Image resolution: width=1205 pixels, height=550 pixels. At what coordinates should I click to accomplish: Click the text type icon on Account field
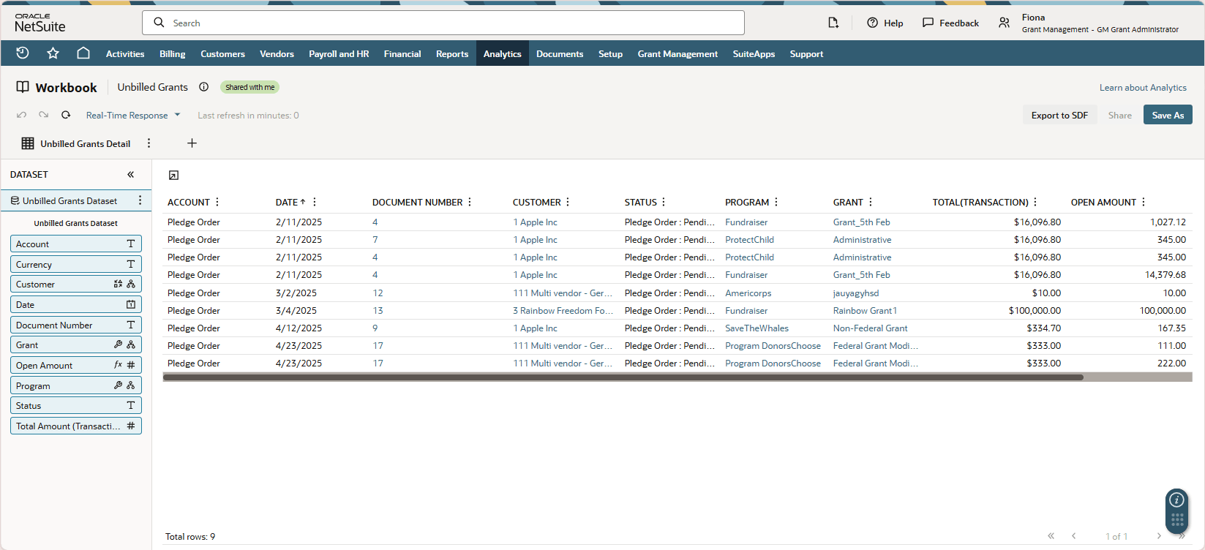131,244
